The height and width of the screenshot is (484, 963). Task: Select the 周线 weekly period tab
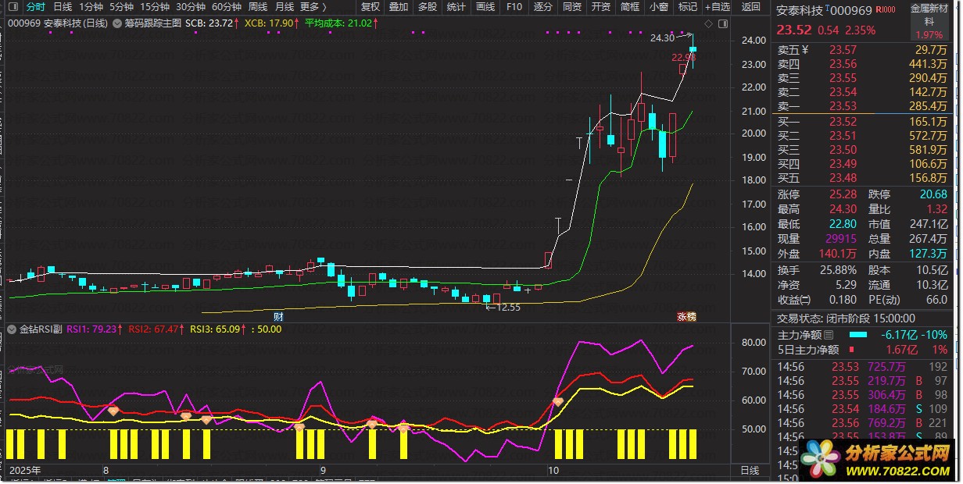pos(258,7)
